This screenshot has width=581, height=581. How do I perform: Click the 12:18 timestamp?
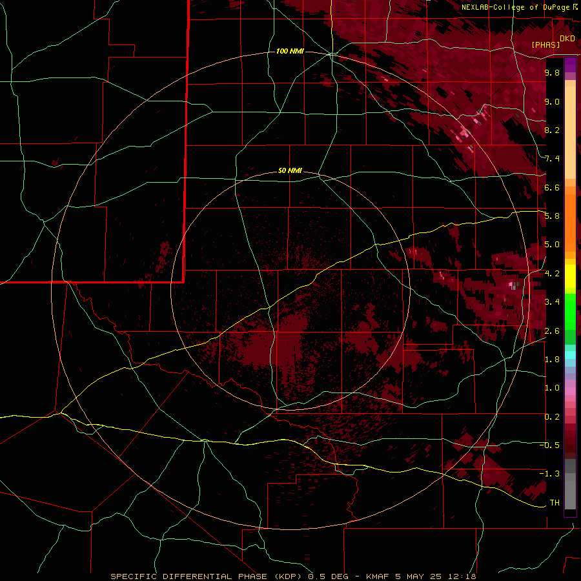click(x=463, y=576)
